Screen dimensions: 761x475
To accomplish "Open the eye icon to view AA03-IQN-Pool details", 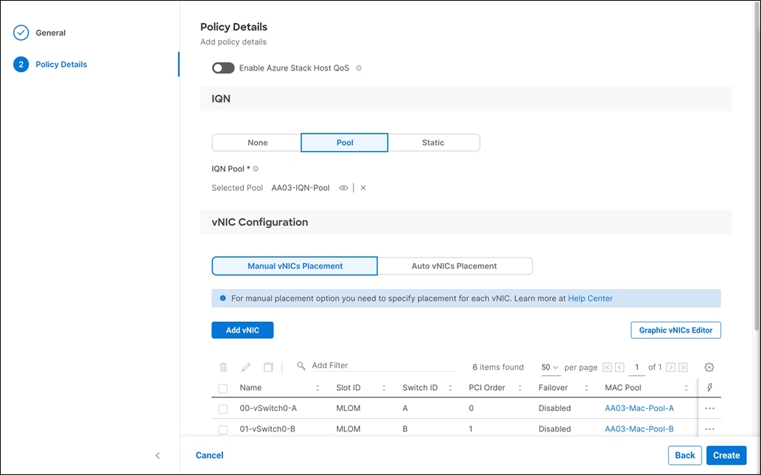I will 343,187.
